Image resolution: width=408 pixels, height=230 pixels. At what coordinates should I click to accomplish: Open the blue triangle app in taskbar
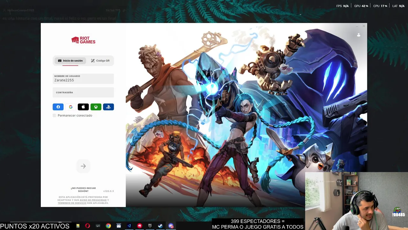[129, 226]
